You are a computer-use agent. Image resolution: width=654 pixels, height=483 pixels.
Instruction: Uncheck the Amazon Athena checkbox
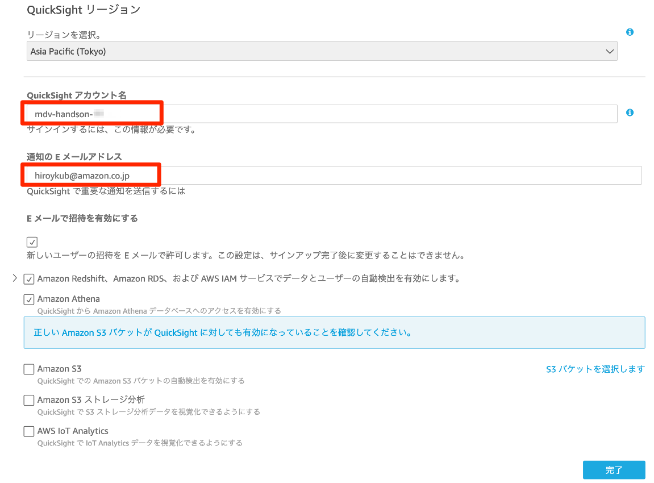click(x=29, y=299)
